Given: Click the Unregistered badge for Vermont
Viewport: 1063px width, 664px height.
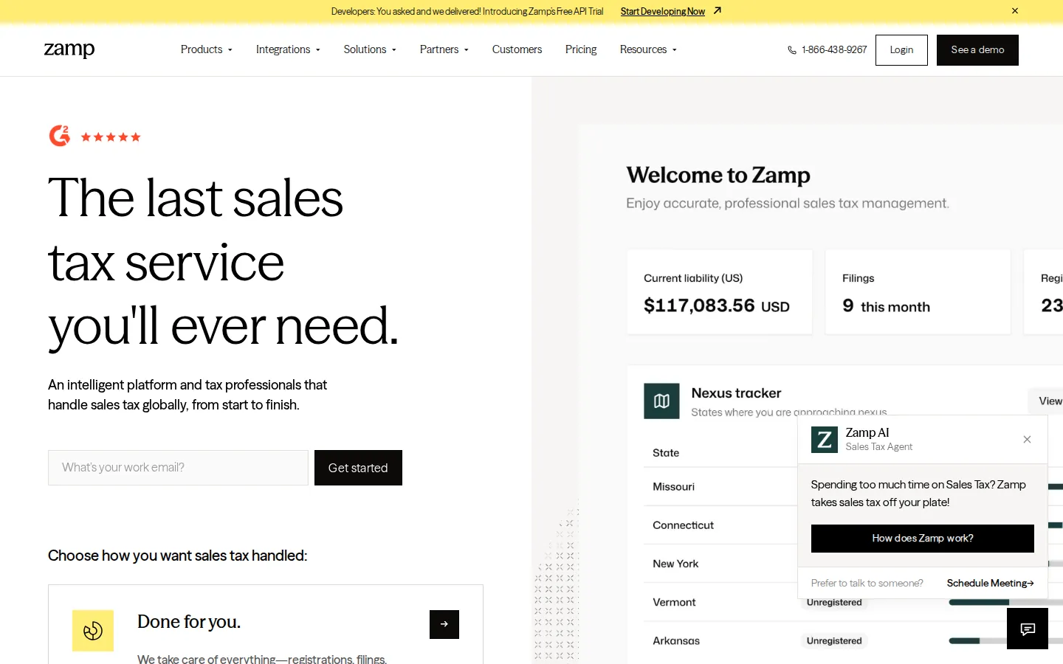Looking at the screenshot, I should point(834,603).
